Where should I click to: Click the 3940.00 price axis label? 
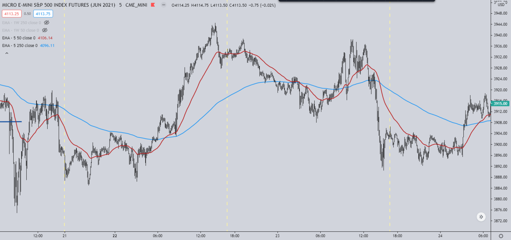pos(501,35)
